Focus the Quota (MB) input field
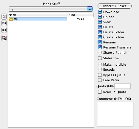 [123, 86]
